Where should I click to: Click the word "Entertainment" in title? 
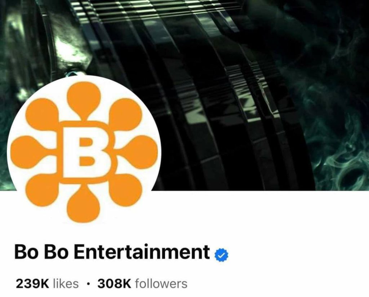tap(142, 252)
